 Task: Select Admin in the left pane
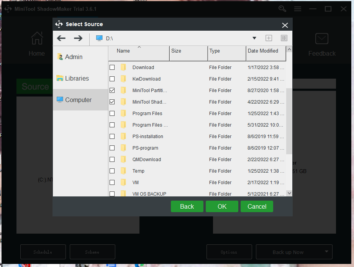[80, 57]
